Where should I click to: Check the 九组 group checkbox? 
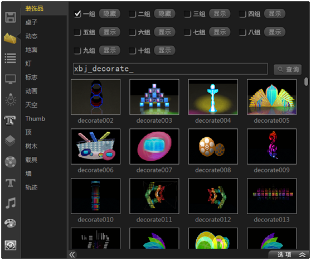coord(77,51)
